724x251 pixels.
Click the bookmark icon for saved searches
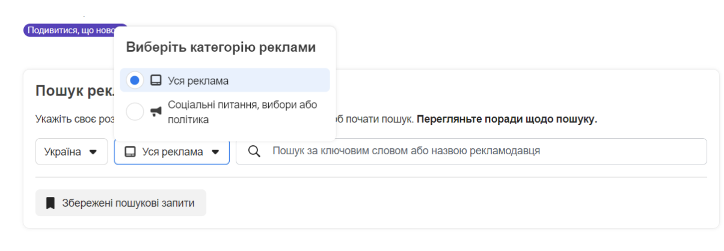click(x=51, y=203)
